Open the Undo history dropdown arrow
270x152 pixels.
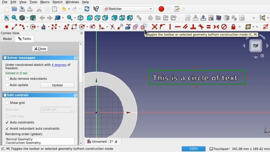pos(69,9)
